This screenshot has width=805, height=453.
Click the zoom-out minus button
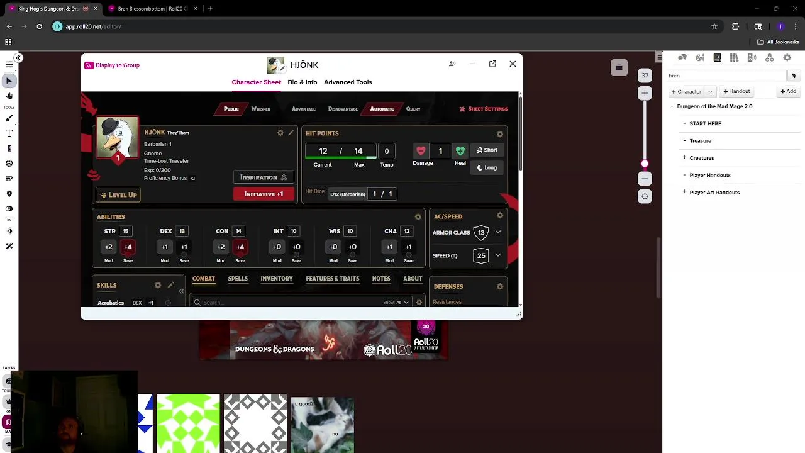click(x=645, y=179)
